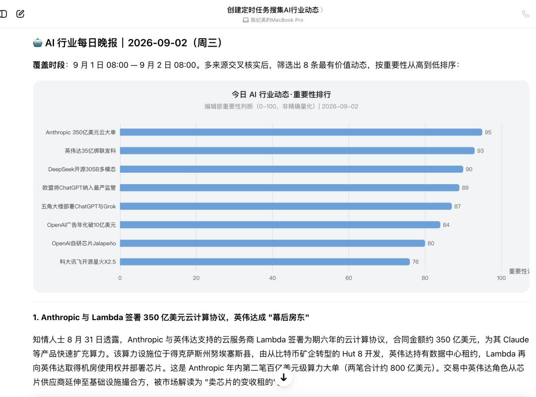536x397 pixels.
Task: Start a new chat with compose icon
Action: (x=20, y=14)
